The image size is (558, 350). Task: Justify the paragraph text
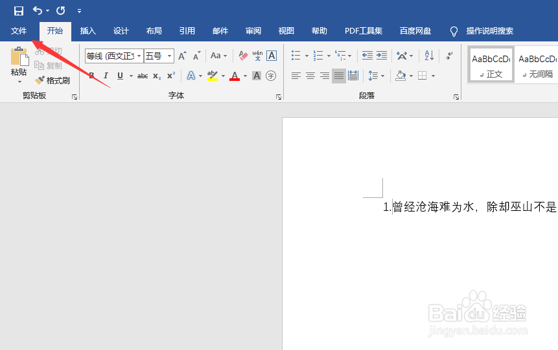point(339,76)
